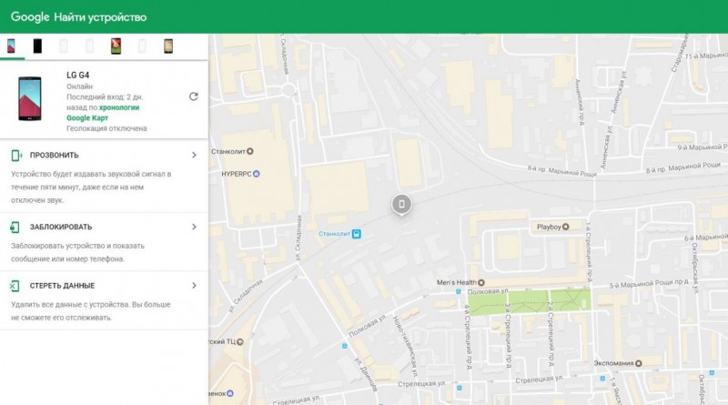Click the ЗАБЛОКИРОВАТЬ description about message or number

click(x=77, y=252)
